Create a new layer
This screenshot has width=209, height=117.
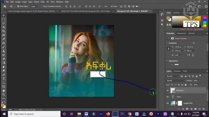[200, 109]
